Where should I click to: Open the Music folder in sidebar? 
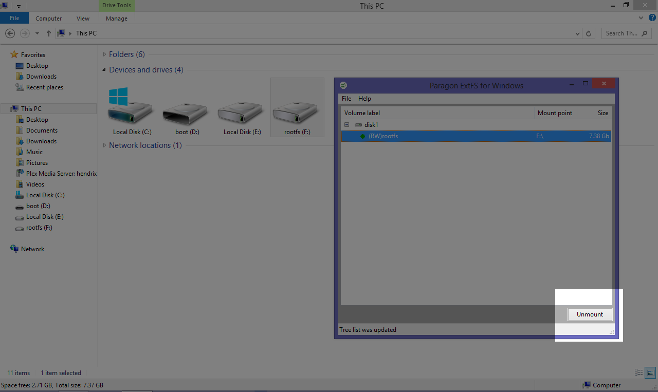34,152
